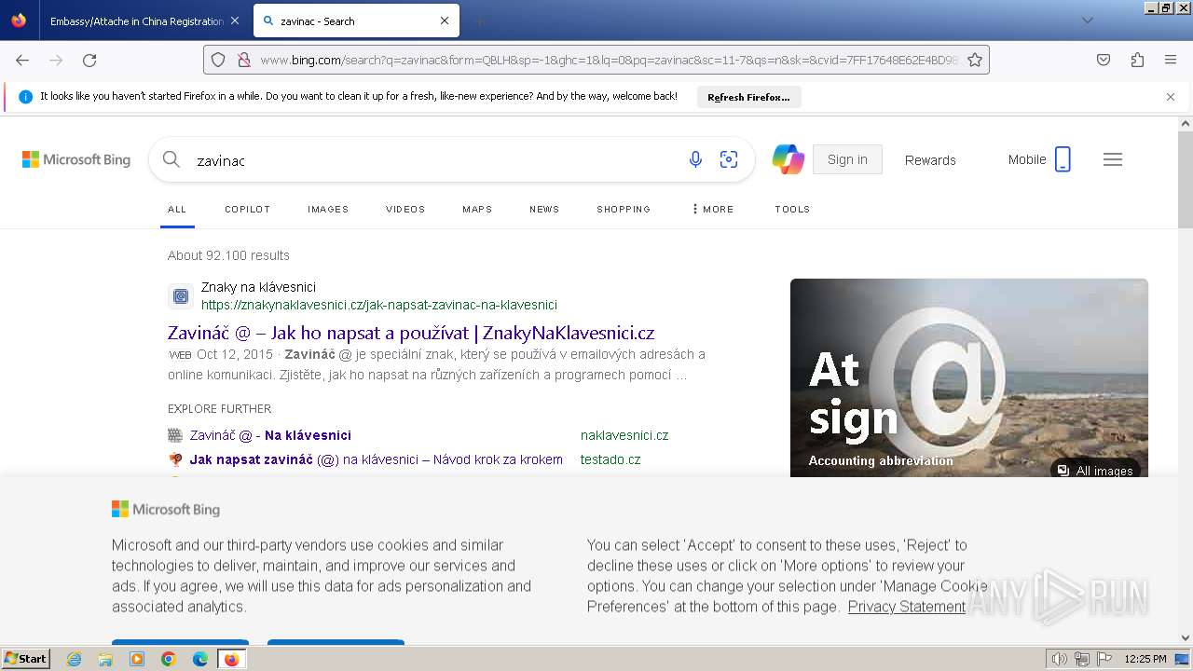
Task: Click naklavesnici.cz domain text
Action: [624, 435]
